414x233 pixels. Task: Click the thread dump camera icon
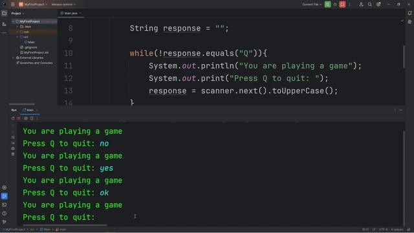(x=26, y=118)
